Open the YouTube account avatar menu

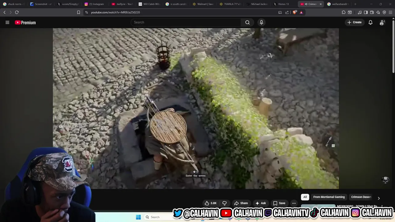coord(382,22)
